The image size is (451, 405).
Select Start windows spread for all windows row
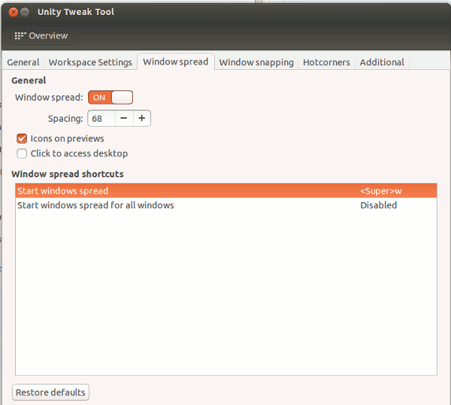[x=226, y=205]
